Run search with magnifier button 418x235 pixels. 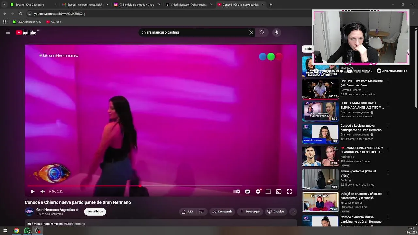tap(262, 32)
